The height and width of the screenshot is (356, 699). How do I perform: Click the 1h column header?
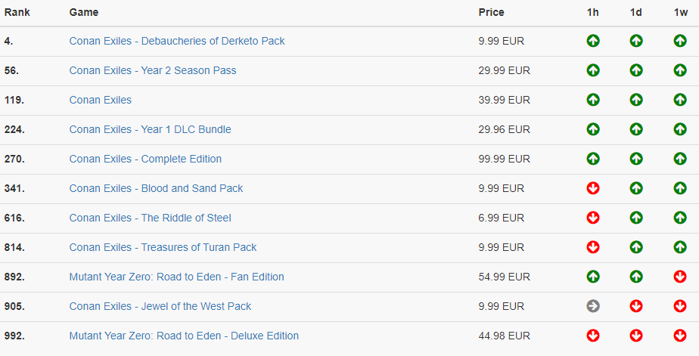click(593, 12)
